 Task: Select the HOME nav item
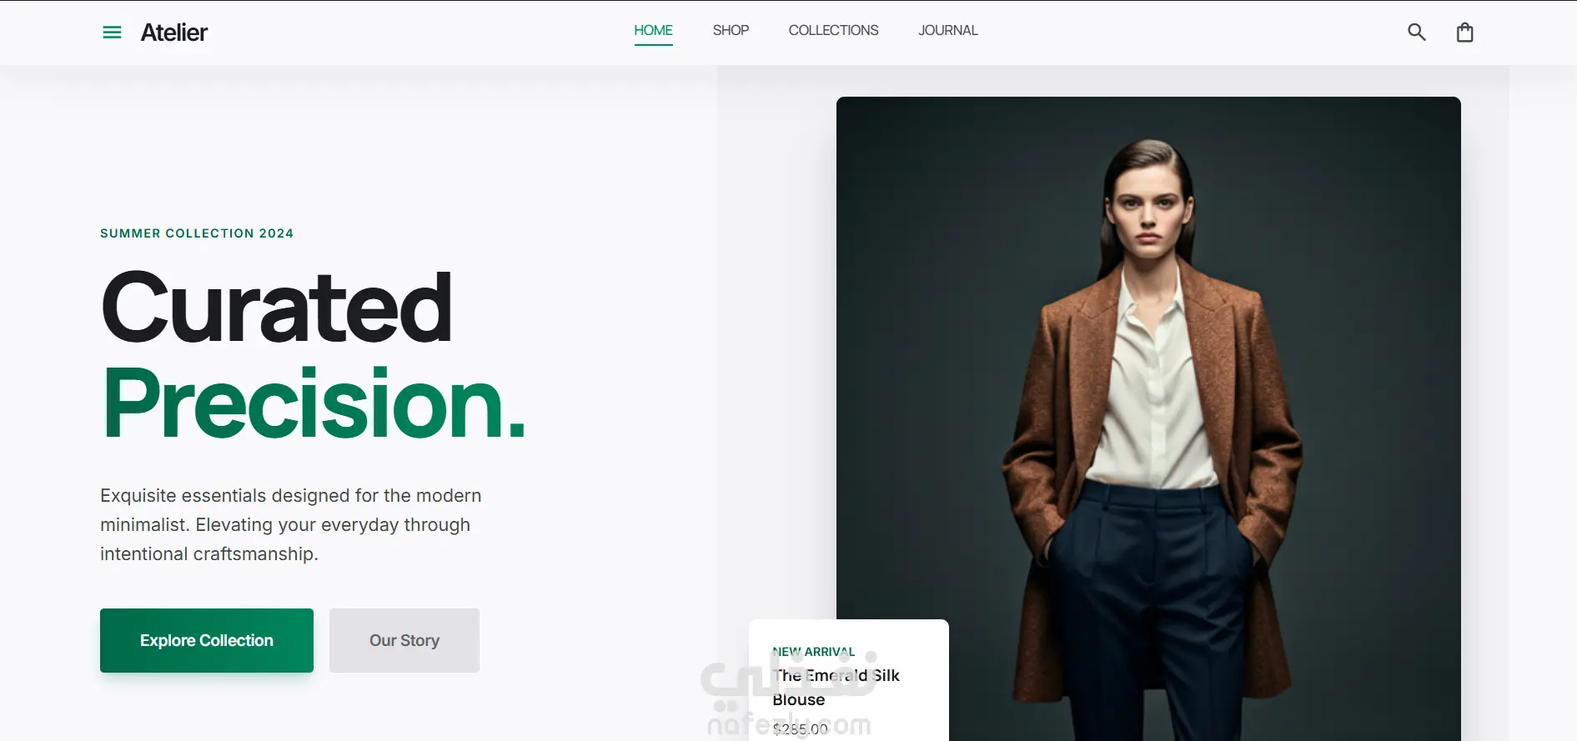pos(653,31)
